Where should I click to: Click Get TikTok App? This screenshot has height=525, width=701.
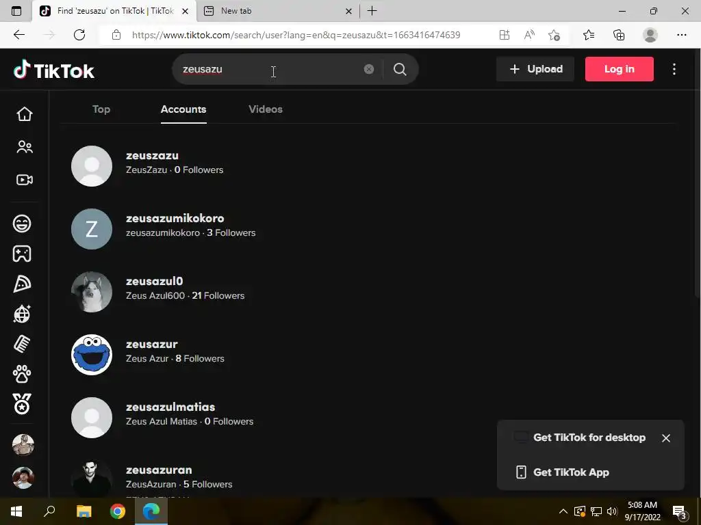click(571, 472)
